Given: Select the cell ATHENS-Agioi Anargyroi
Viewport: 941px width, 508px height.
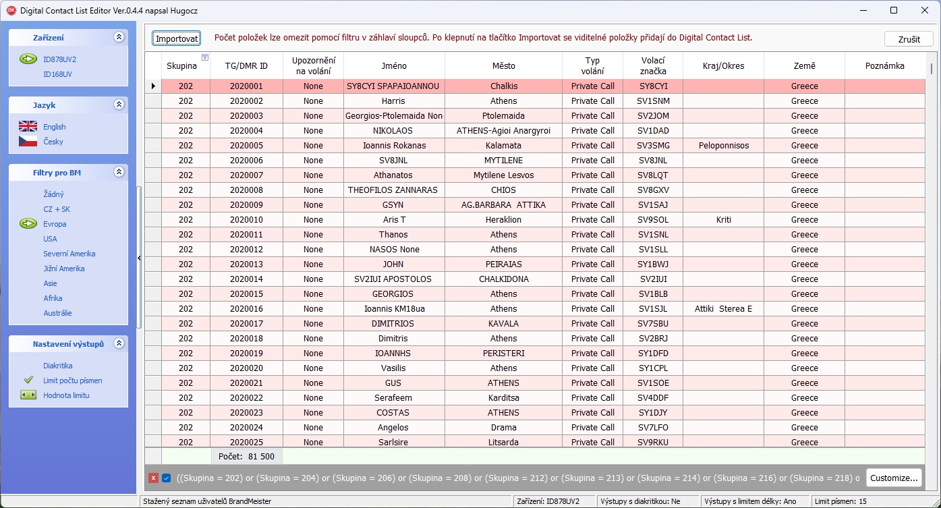Looking at the screenshot, I should coord(503,130).
